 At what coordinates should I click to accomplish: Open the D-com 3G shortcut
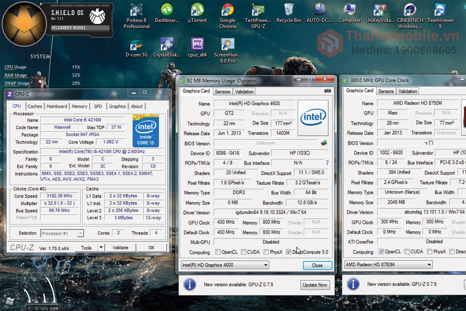point(136,48)
